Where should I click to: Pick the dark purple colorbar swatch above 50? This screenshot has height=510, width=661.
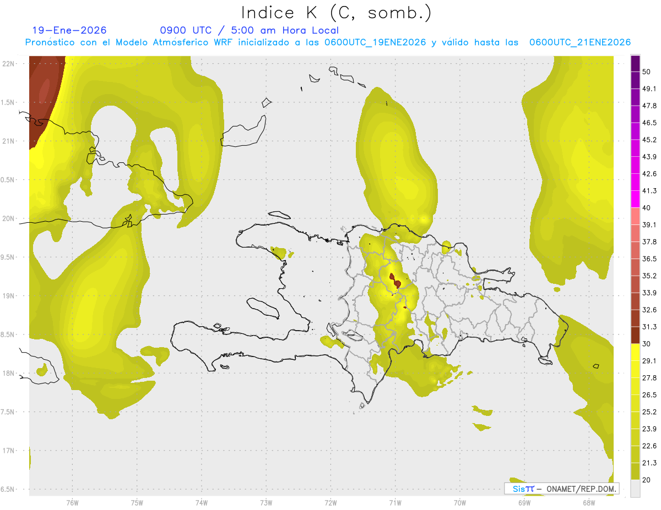635,63
